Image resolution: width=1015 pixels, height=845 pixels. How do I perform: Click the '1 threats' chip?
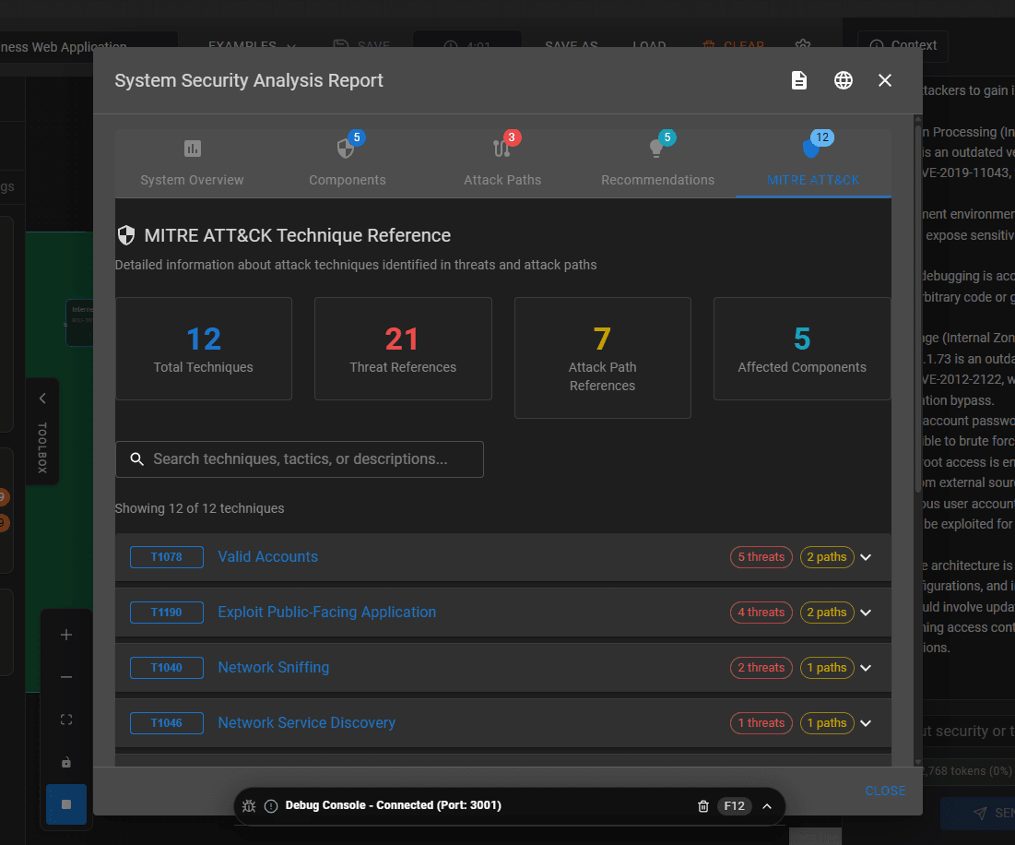[x=761, y=723]
